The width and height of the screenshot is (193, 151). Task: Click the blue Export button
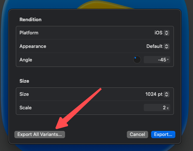tap(163, 135)
